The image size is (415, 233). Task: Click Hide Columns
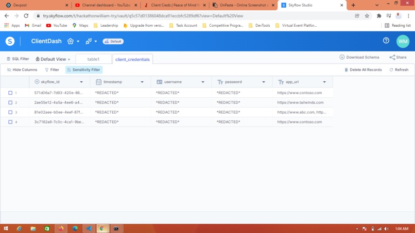point(22,70)
